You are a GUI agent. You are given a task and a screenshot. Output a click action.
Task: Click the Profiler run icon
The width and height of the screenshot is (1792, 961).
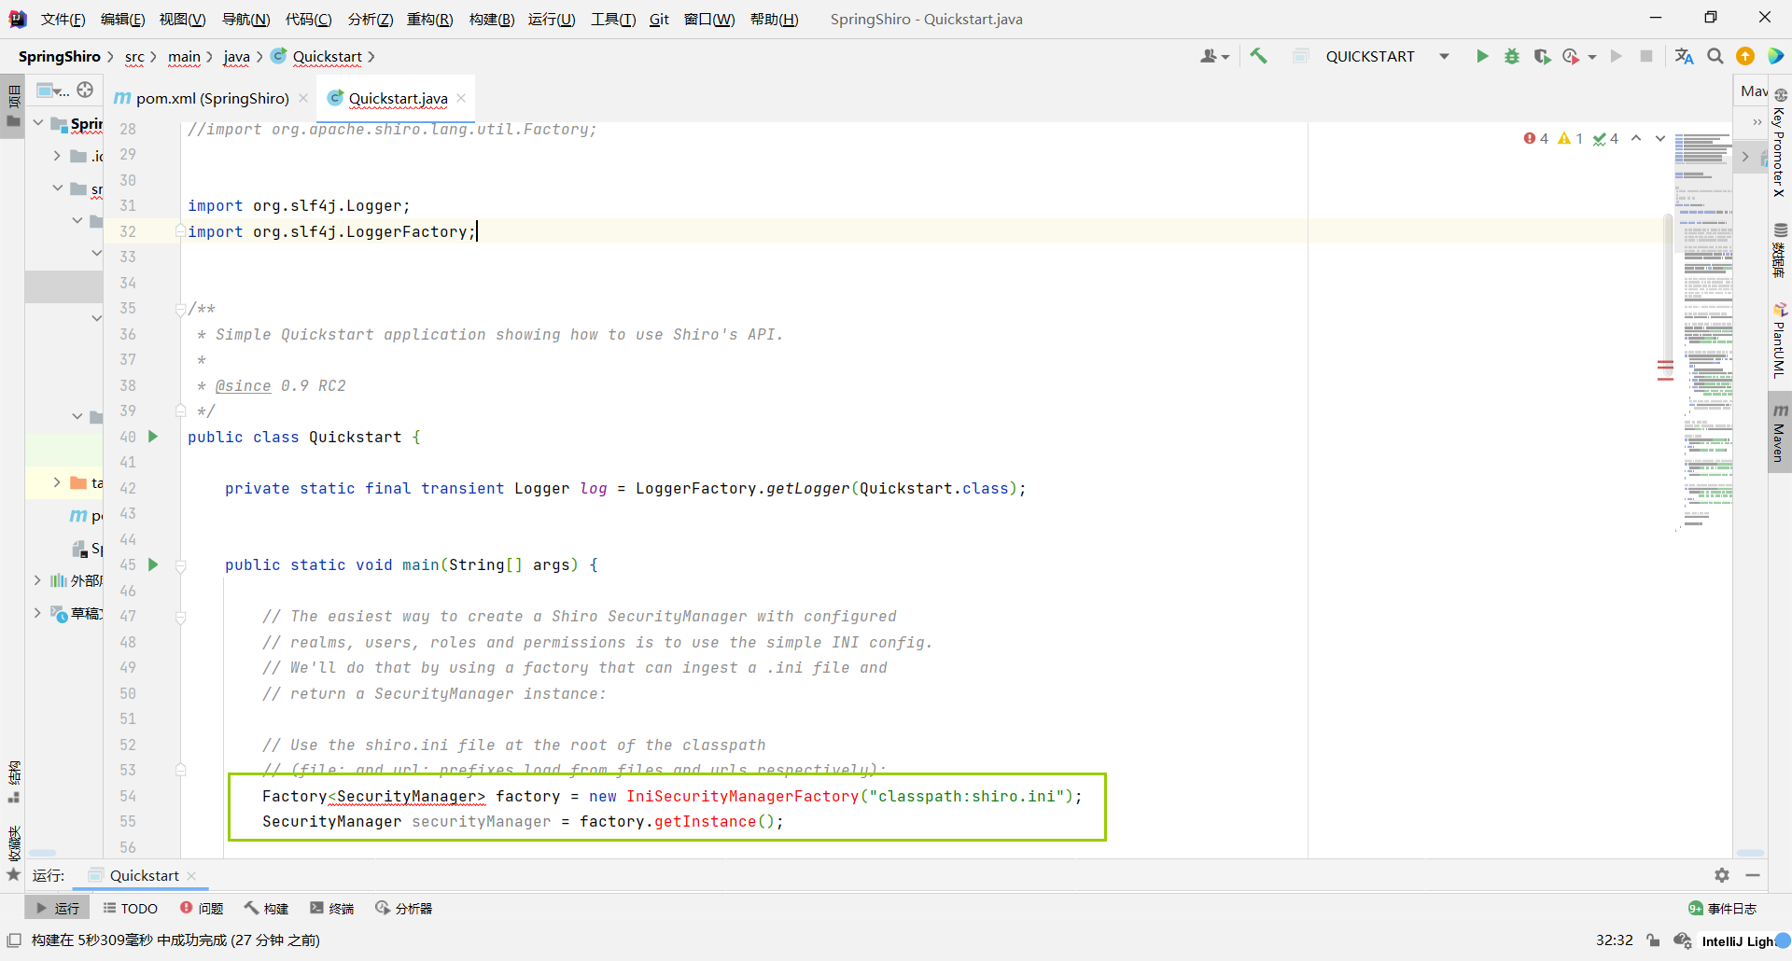tap(1572, 57)
